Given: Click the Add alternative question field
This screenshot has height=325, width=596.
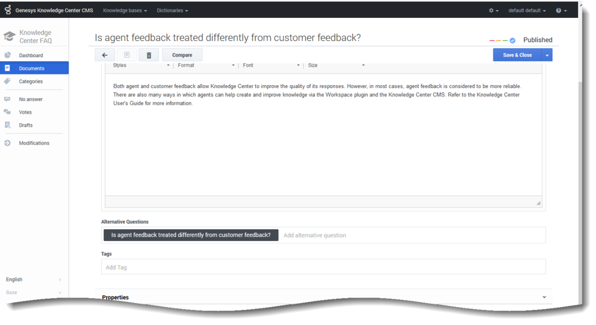Looking at the screenshot, I should [x=412, y=235].
